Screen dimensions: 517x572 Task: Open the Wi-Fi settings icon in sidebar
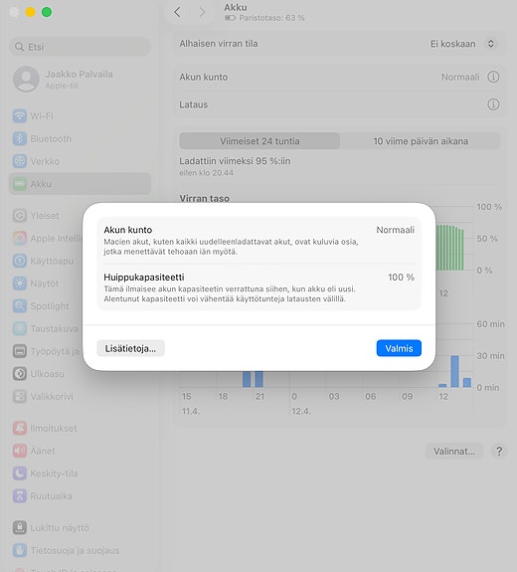tap(20, 116)
